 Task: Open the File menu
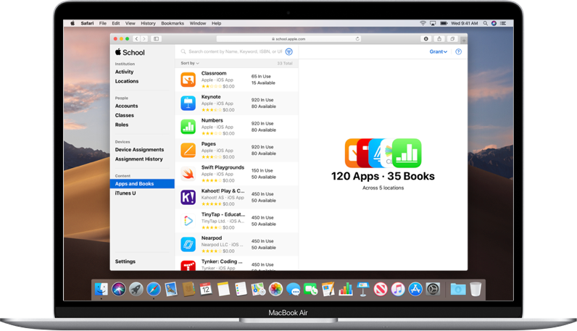pyautogui.click(x=103, y=23)
